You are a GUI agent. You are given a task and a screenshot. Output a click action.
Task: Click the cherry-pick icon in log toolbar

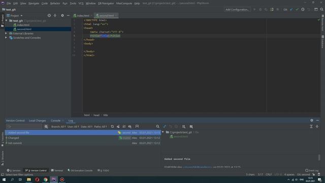point(118,127)
